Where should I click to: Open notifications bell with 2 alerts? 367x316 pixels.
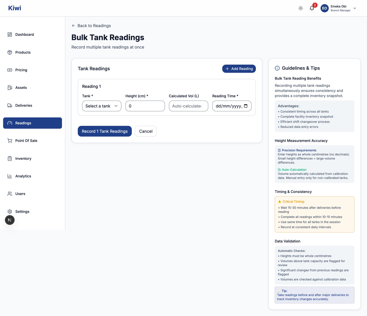pyautogui.click(x=312, y=8)
